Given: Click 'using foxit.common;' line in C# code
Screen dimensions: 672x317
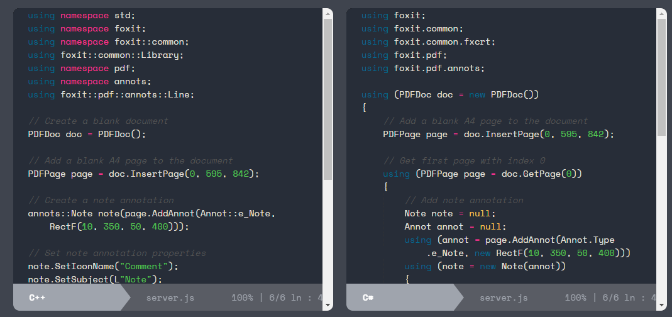Looking at the screenshot, I should 412,29.
